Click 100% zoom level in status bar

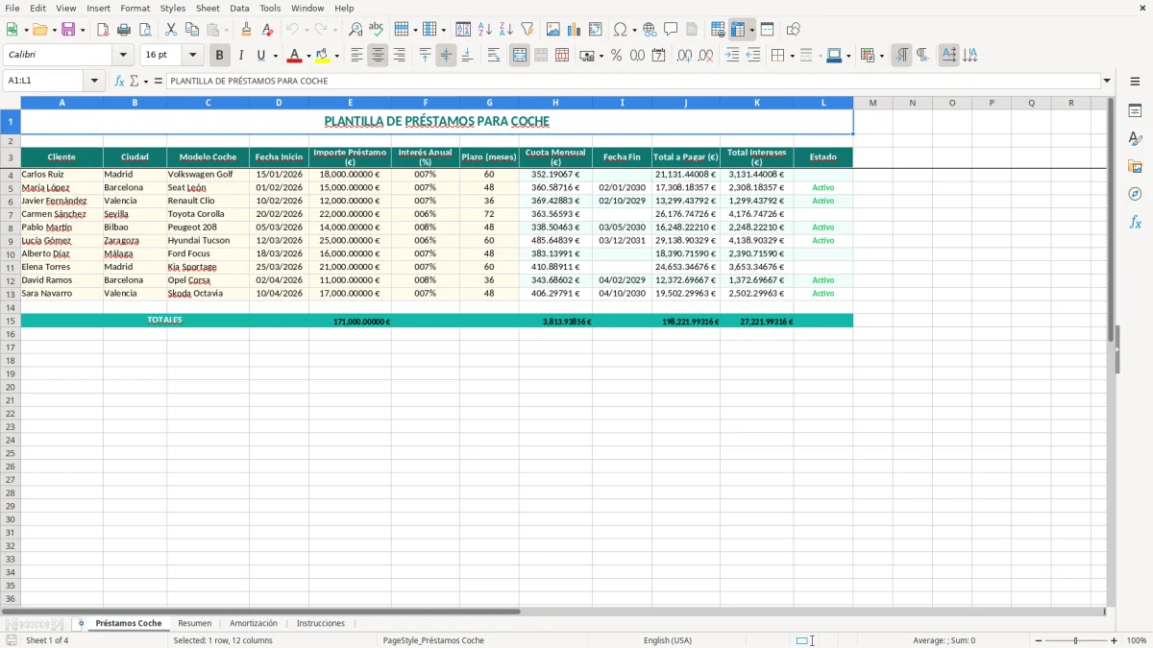(x=1137, y=640)
